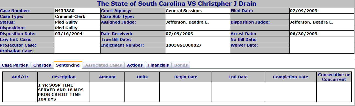Viewport: 355px width, 106px height.
Task: Click the Completion Date column header
Action: [x=290, y=77]
